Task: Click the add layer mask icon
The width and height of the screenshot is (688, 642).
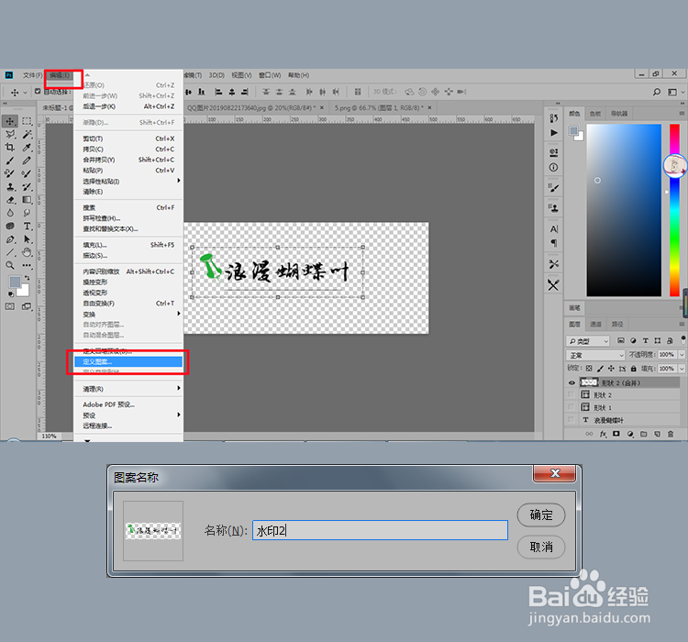Action: pyautogui.click(x=616, y=434)
